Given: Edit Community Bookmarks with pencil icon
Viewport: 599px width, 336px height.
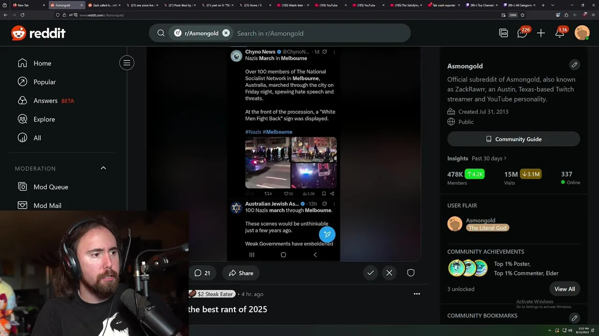Looking at the screenshot, I should pyautogui.click(x=575, y=318).
